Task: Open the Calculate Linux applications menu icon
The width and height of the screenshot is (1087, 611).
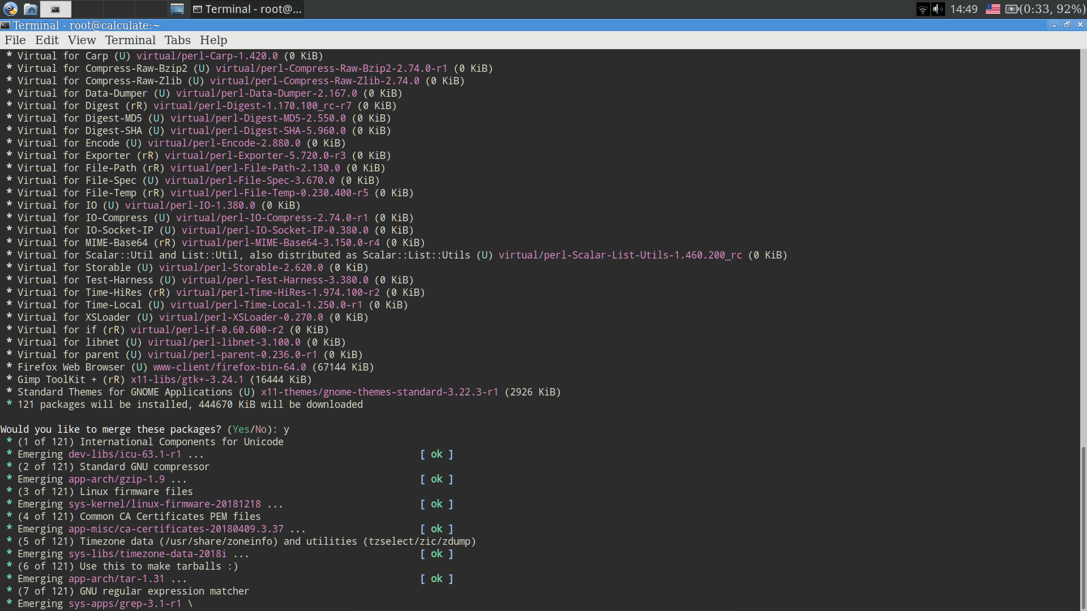Action: tap(10, 9)
